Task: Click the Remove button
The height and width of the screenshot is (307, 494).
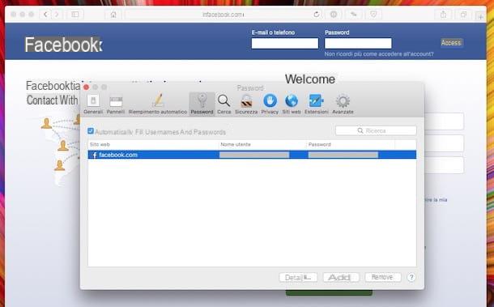Action: point(383,277)
